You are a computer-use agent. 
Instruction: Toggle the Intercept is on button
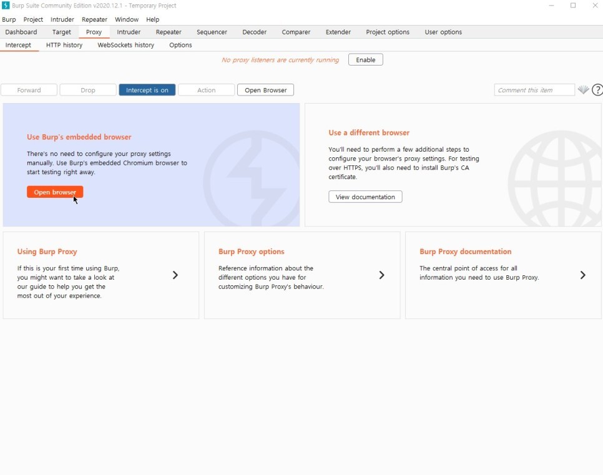147,90
